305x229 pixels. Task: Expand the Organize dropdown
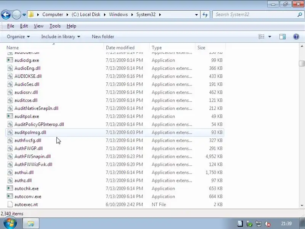[x=18, y=37]
